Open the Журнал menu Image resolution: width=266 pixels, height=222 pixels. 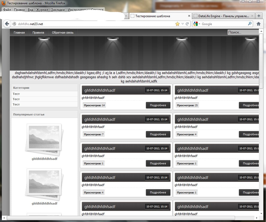coord(42,10)
